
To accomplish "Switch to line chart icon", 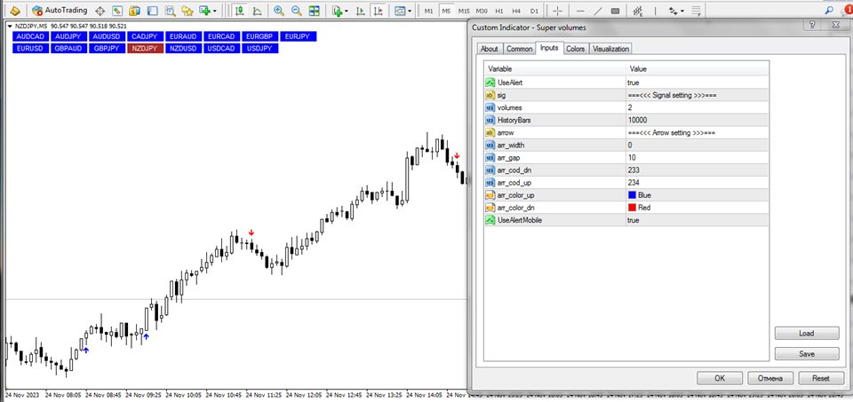I will pos(257,11).
